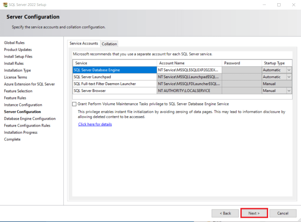Open Startup Type dropdown for SQL Server Launchpad
The height and width of the screenshot is (222, 301).
pyautogui.click(x=289, y=77)
